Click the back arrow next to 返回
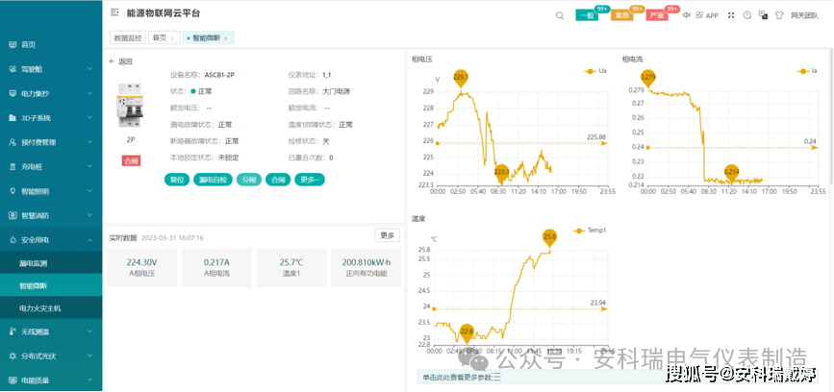 (x=112, y=61)
